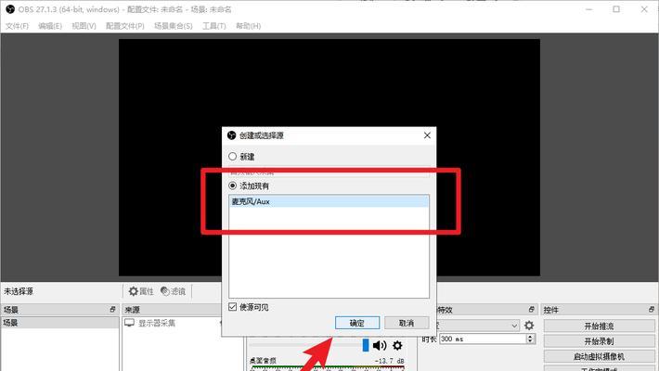659x371 pixels.
Task: Select the 显示器采集 display capture source
Action: point(157,323)
